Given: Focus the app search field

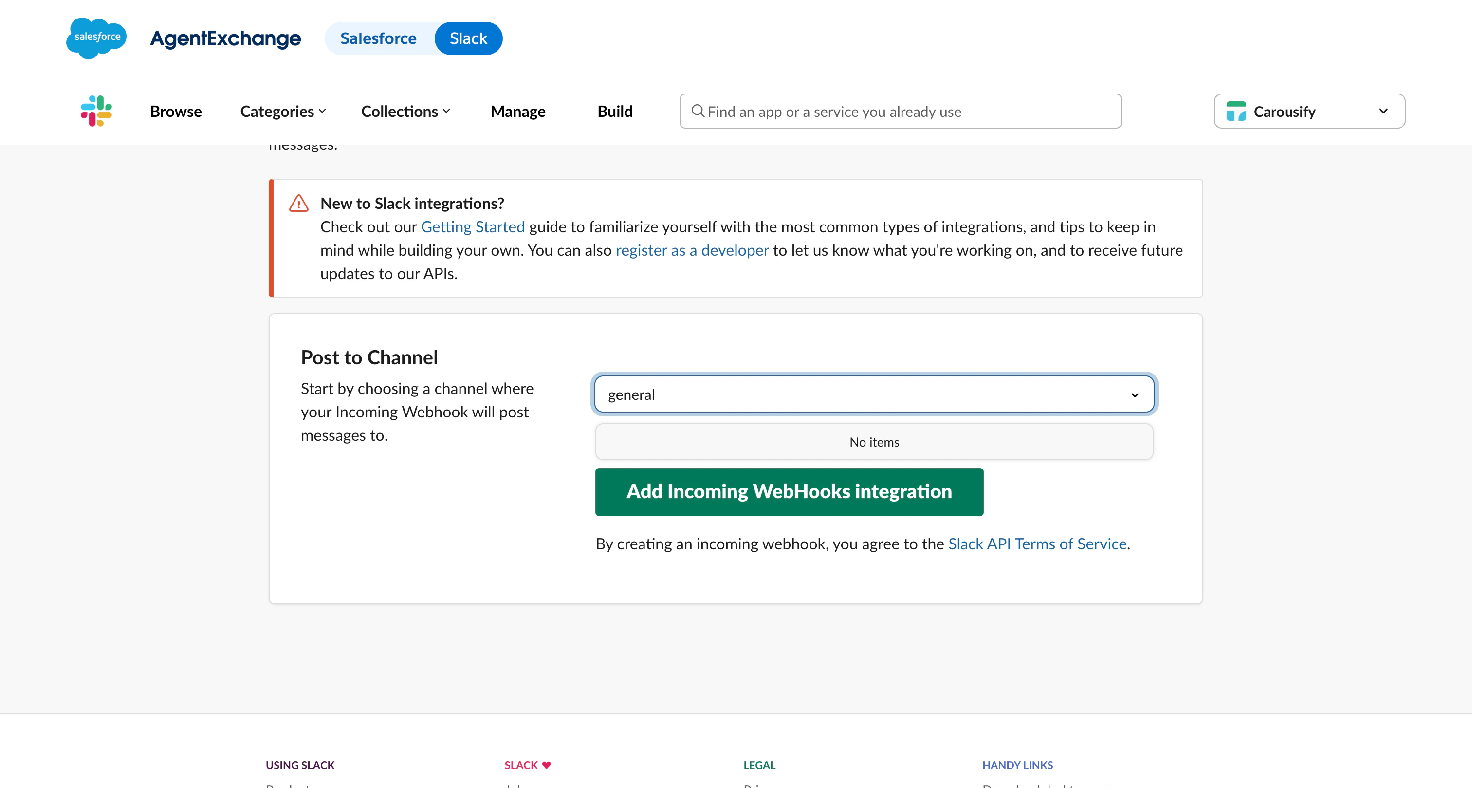Looking at the screenshot, I should [900, 111].
